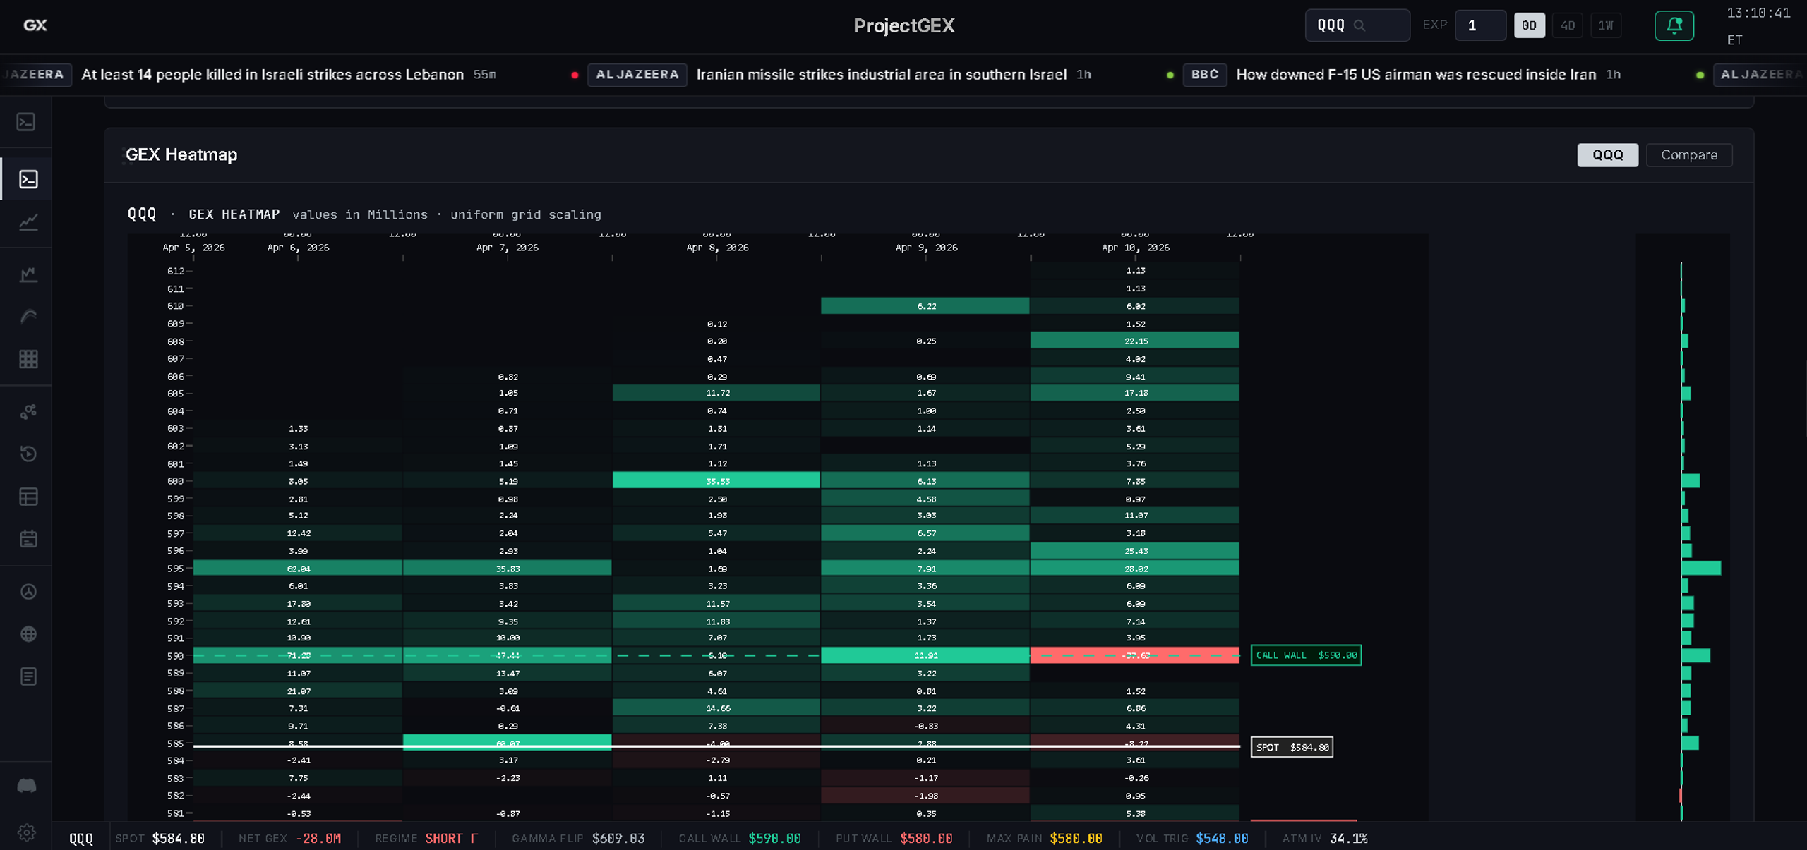Screen dimensions: 1807x850
Task: Open 'How downed F-15 US airman' headline
Action: pos(1415,75)
